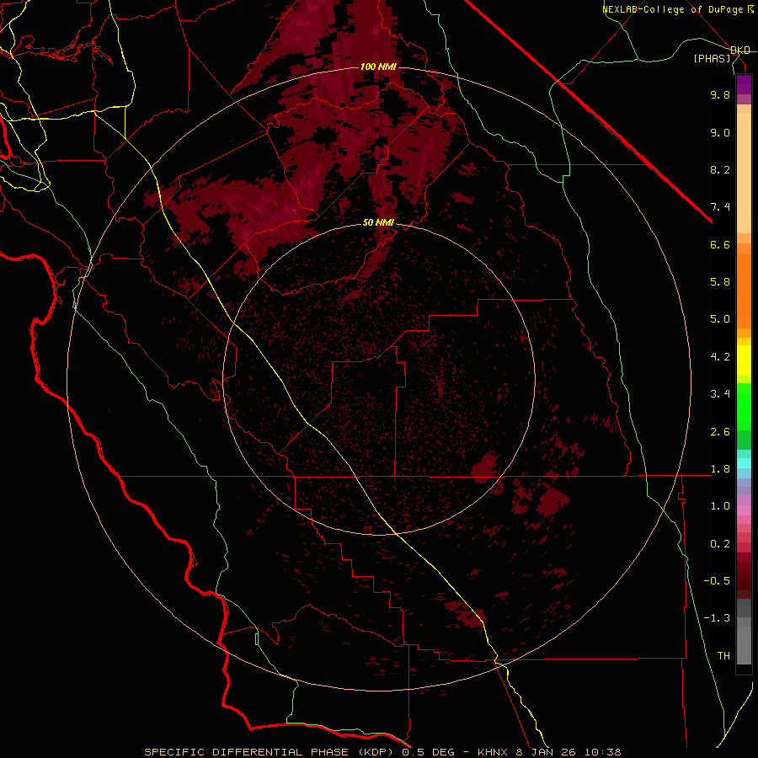Click the 8.2 value on the scale
This screenshot has width=758, height=758.
click(720, 169)
